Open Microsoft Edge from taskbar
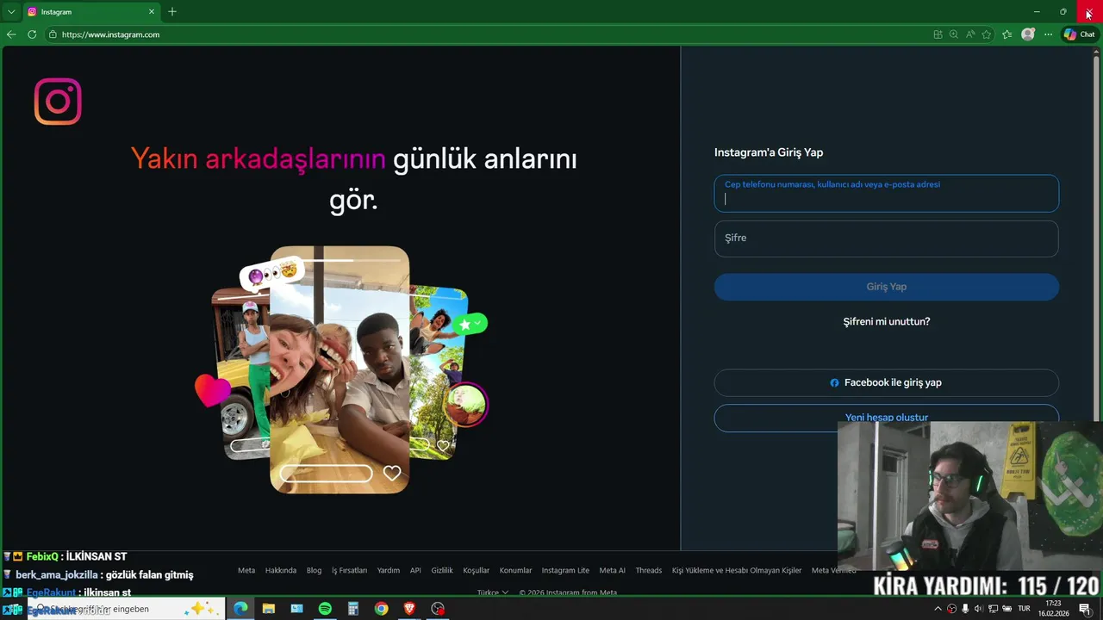Viewport: 1103px width, 620px height. [x=240, y=609]
